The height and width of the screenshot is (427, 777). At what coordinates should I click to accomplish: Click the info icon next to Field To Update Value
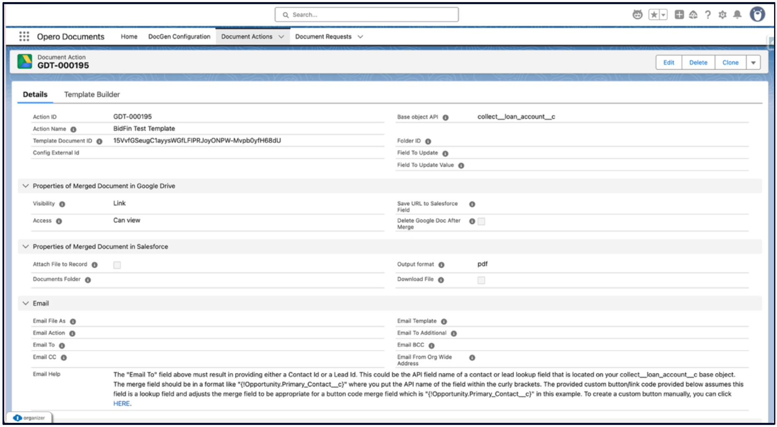(x=461, y=165)
